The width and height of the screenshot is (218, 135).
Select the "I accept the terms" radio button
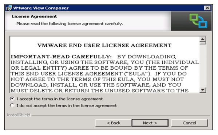pos(12,99)
